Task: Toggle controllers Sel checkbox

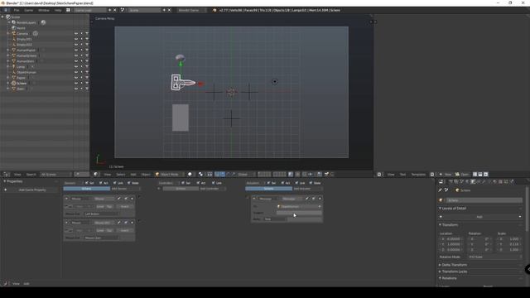Action: tap(184, 183)
